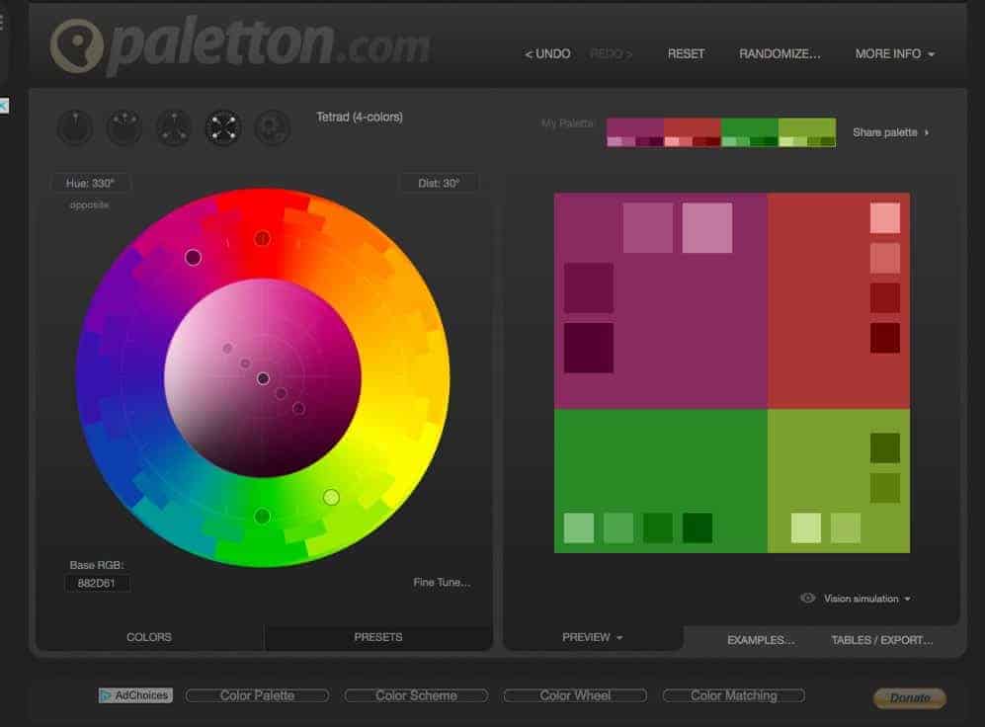Click the darkest maroon swatch in red block
The width and height of the screenshot is (985, 727).
tap(885, 338)
